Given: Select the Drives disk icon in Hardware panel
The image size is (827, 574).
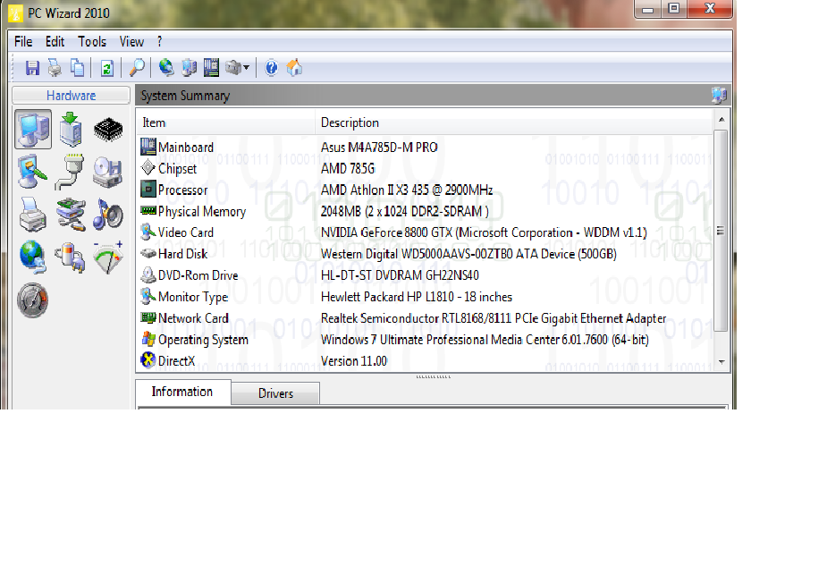Looking at the screenshot, I should (x=108, y=172).
